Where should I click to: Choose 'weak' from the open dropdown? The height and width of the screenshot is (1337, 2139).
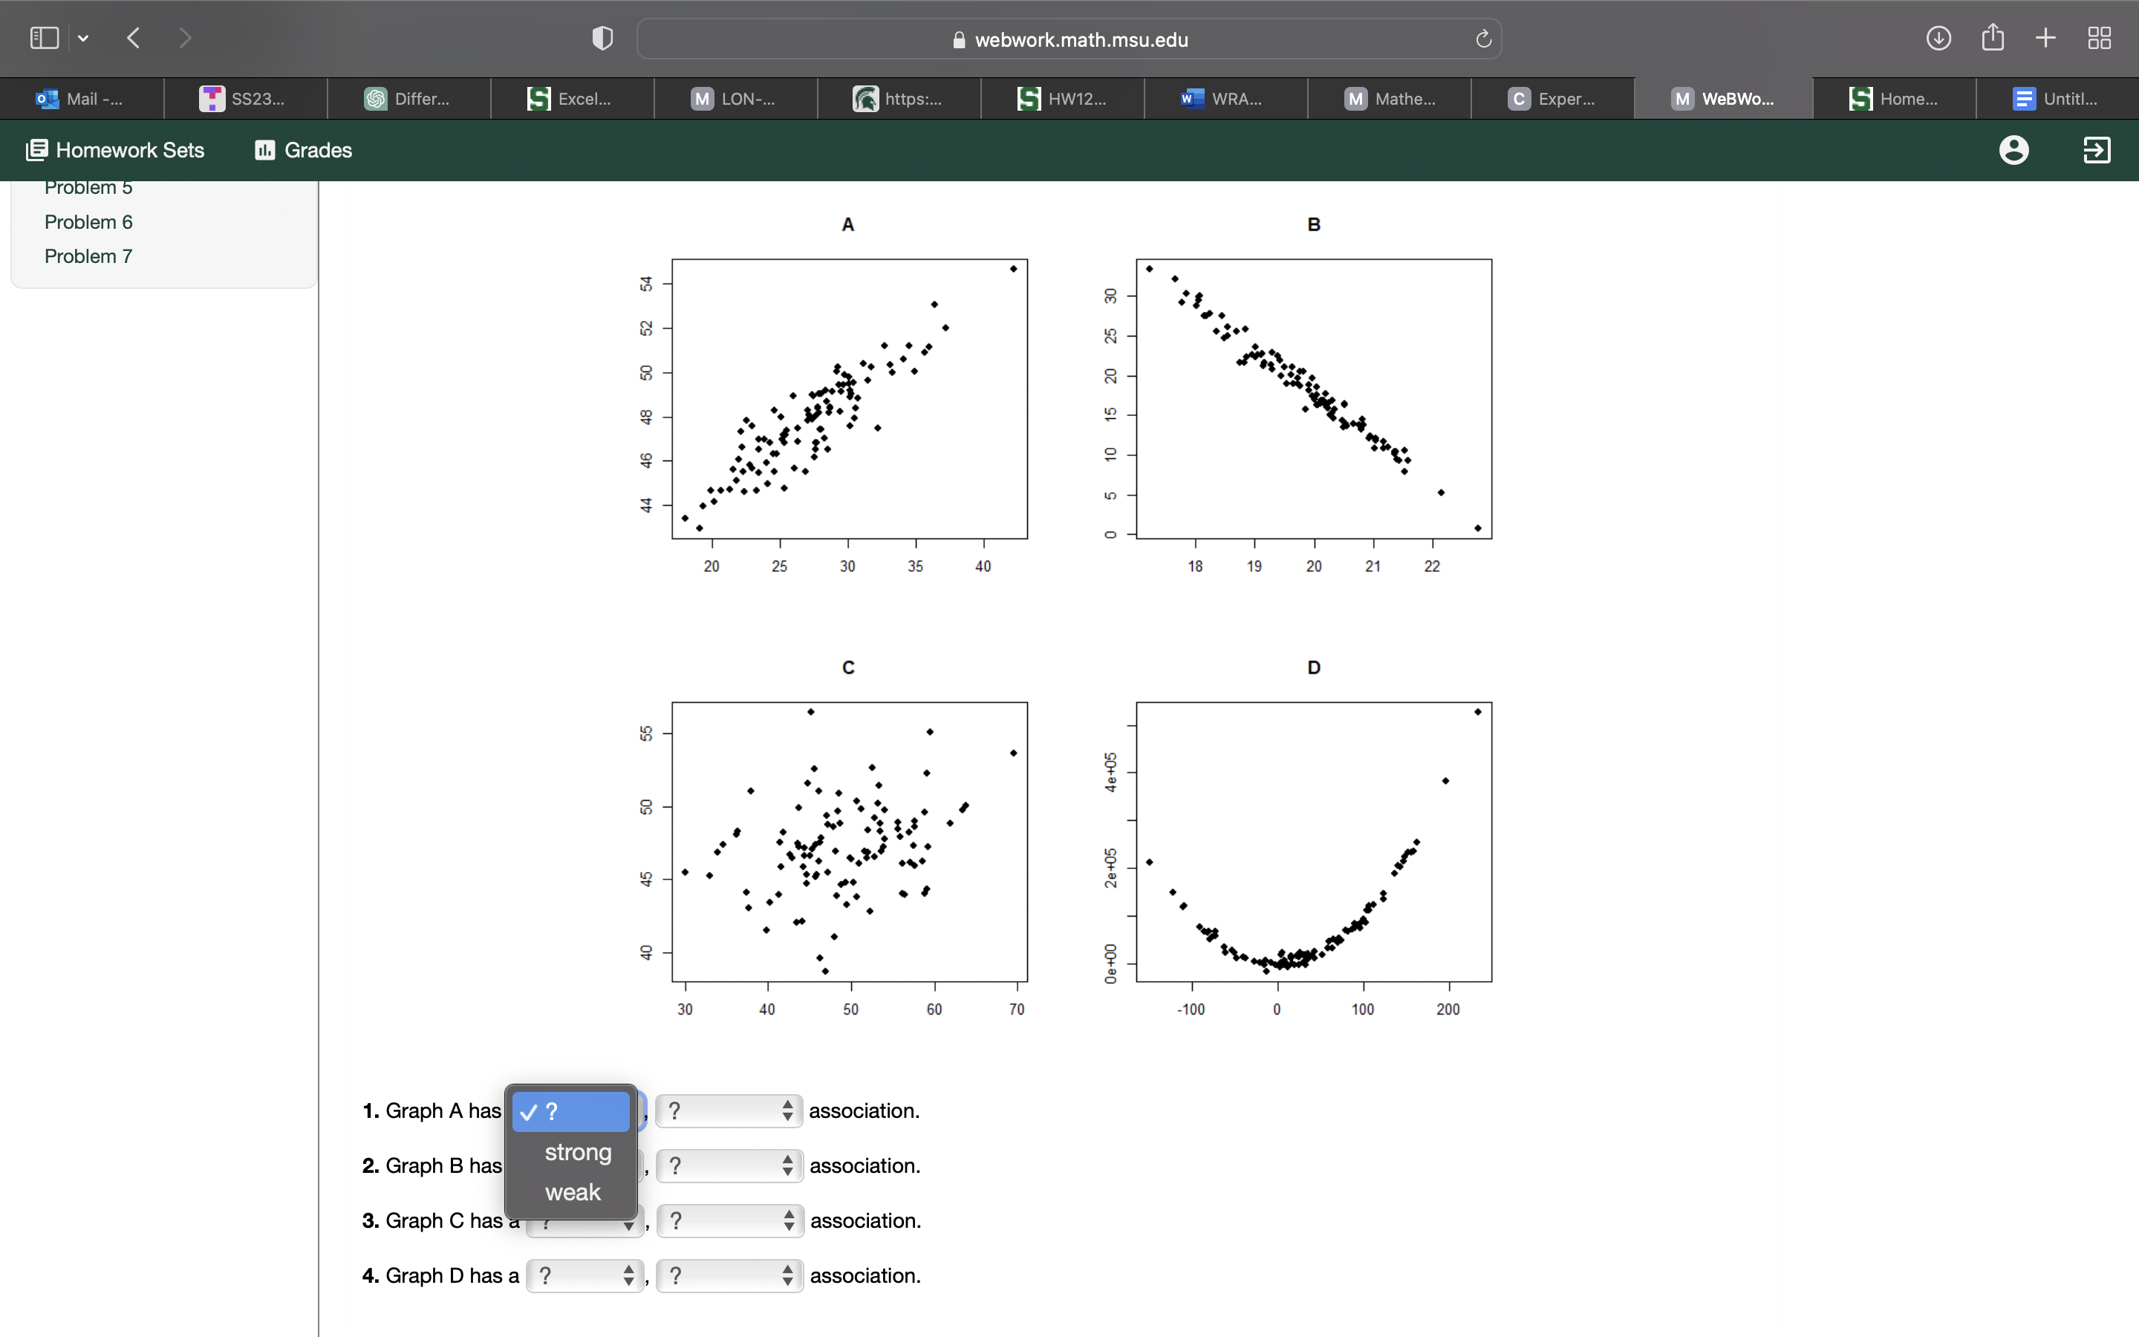pyautogui.click(x=572, y=1192)
